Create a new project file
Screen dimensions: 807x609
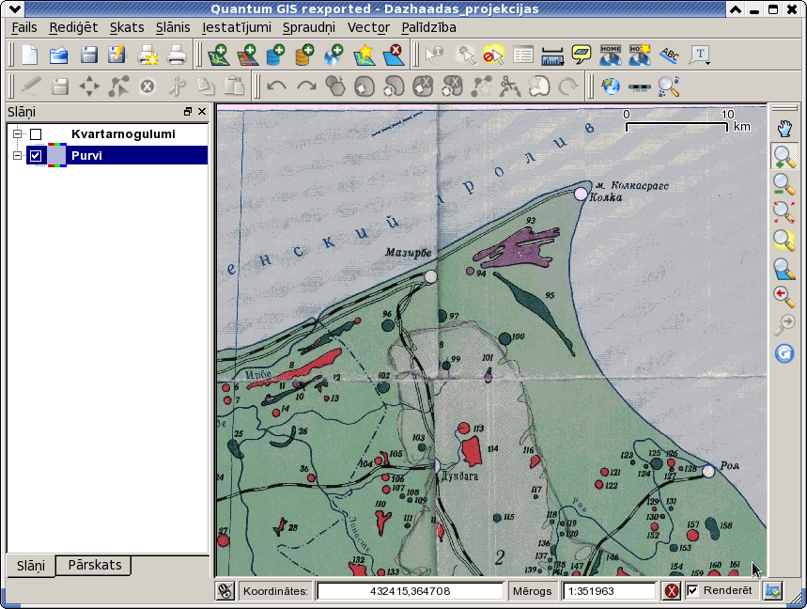click(x=30, y=55)
